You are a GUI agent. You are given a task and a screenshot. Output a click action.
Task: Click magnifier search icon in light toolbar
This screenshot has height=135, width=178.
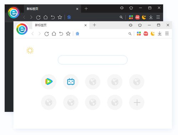point(130,34)
